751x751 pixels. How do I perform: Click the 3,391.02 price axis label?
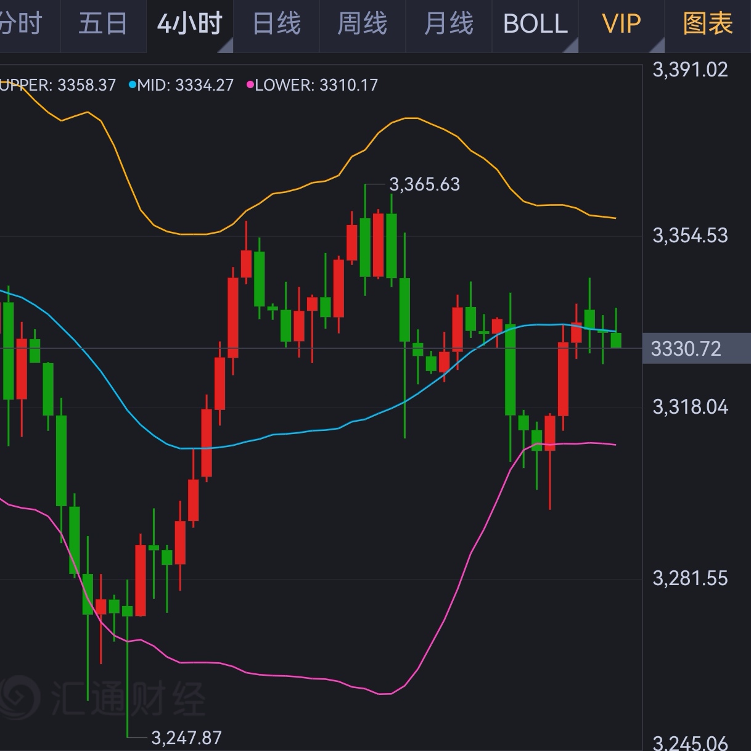690,70
